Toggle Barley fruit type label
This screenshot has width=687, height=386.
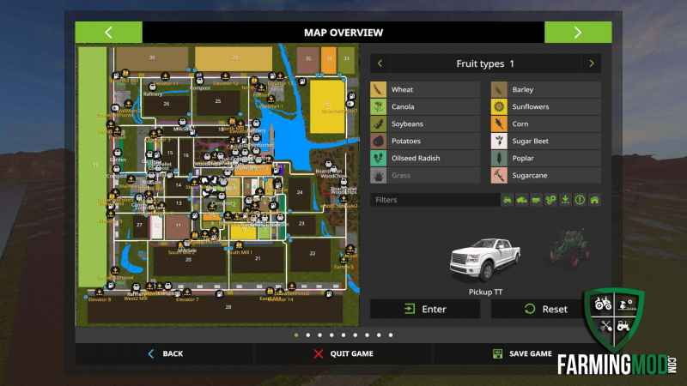(x=523, y=89)
